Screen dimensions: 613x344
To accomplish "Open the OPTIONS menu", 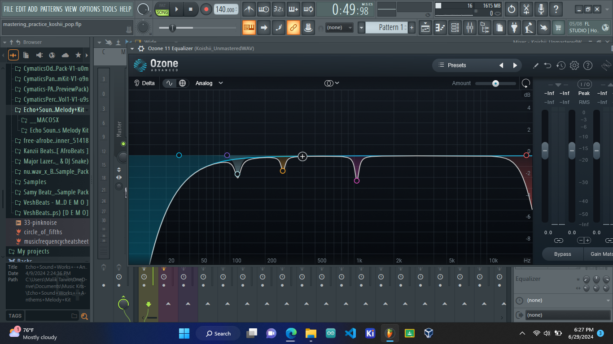I will click(90, 9).
